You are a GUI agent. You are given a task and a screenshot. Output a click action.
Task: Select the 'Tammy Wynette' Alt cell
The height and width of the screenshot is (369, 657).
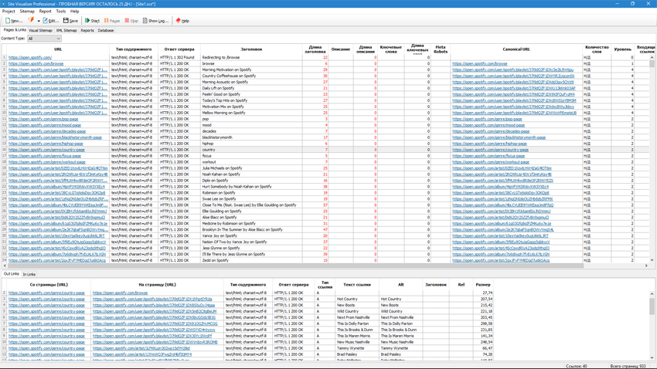coord(401,348)
